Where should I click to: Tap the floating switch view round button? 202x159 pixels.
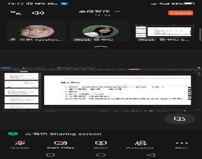(x=180, y=119)
